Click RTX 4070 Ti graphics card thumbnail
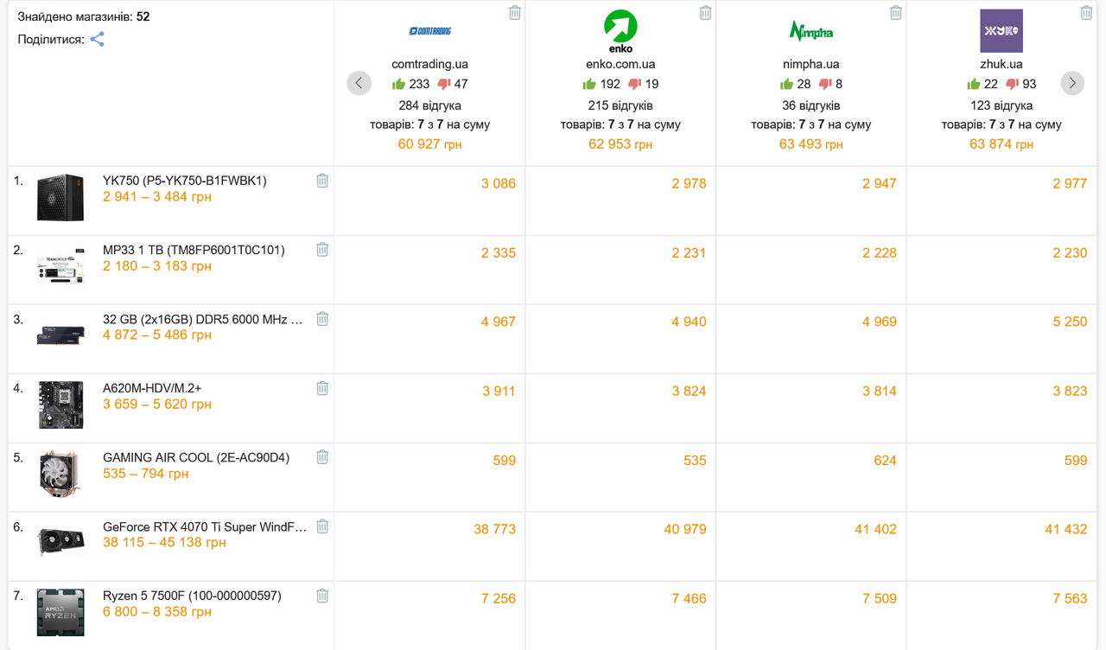Image resolution: width=1106 pixels, height=650 pixels. (x=60, y=542)
